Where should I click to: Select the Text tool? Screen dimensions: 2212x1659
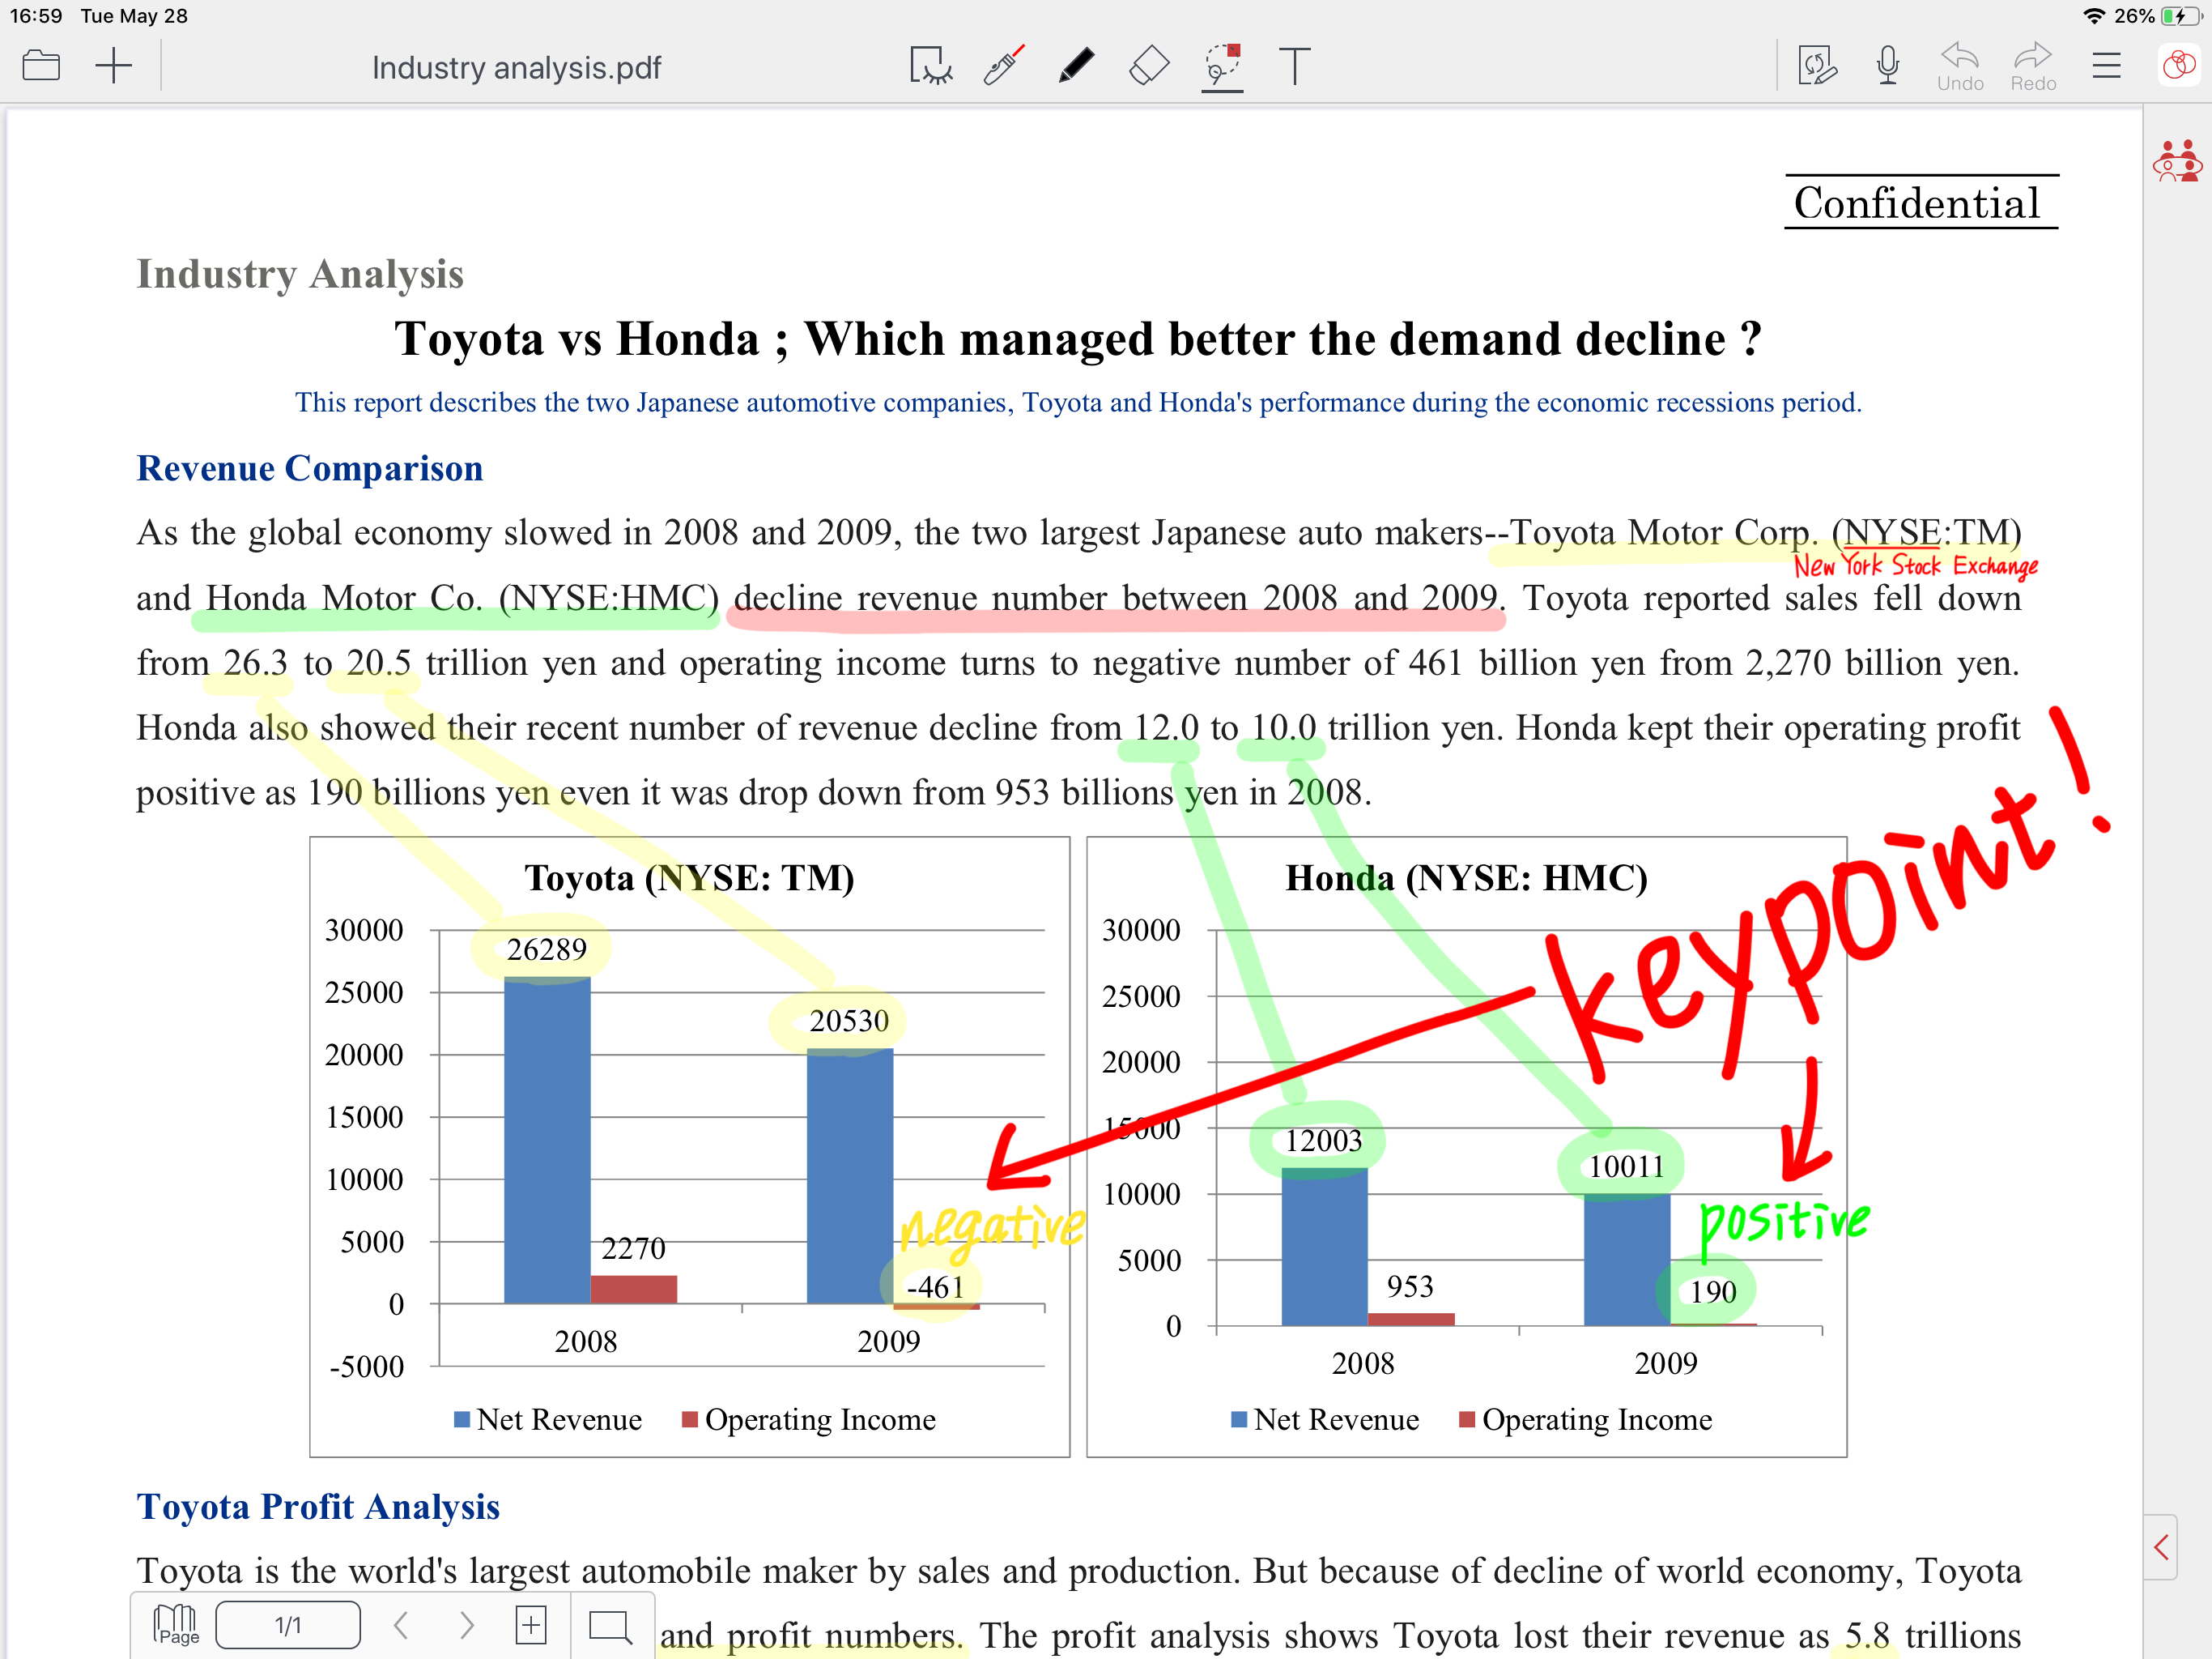1295,66
